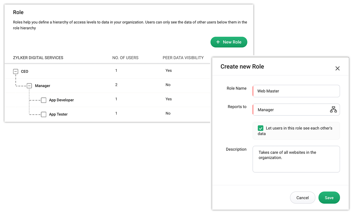Open the App Tester role

(58, 114)
